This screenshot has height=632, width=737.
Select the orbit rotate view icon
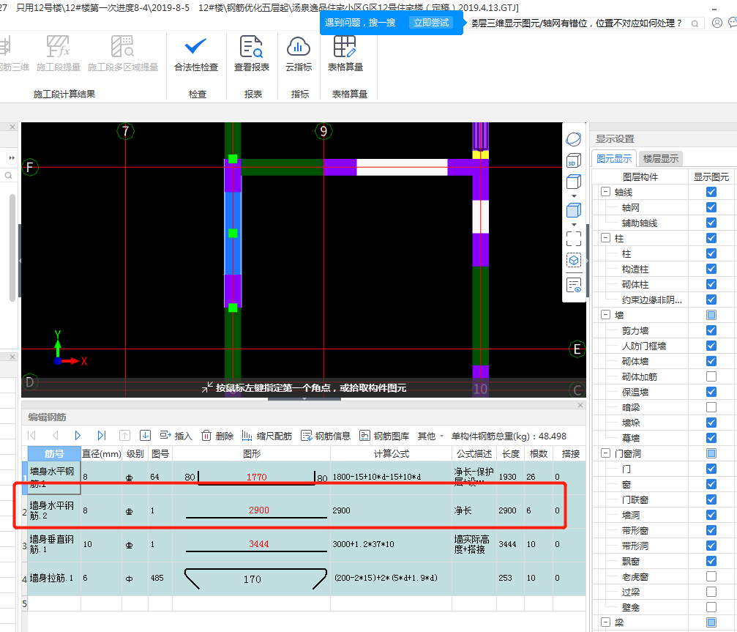pyautogui.click(x=574, y=139)
